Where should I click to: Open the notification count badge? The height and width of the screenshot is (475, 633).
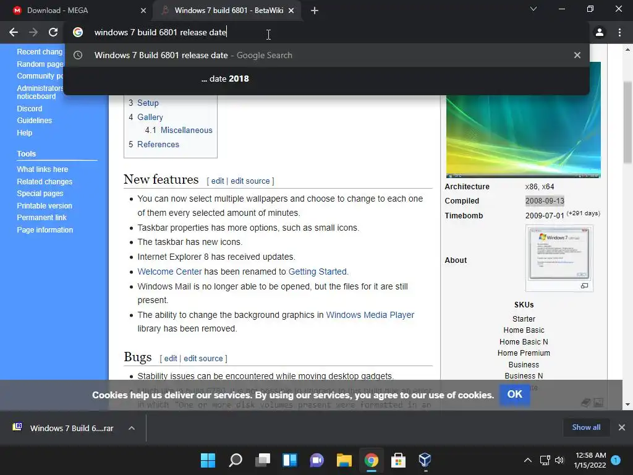[x=616, y=460]
